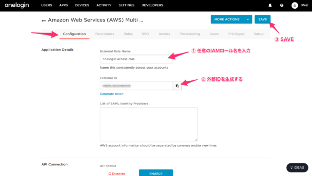Screen dimensions: 312x176
Task: Click the List of SAML Identity Providers label
Action: point(124,104)
